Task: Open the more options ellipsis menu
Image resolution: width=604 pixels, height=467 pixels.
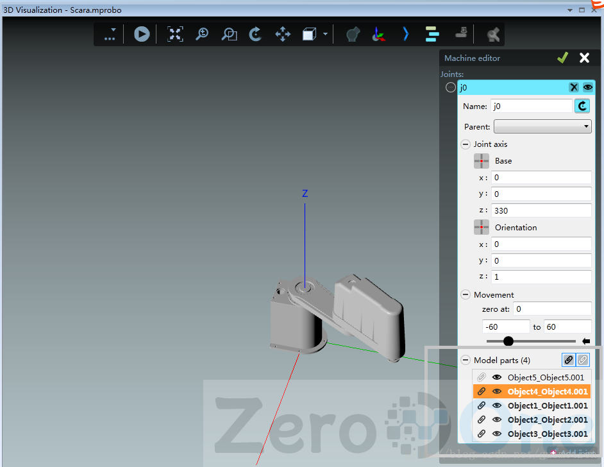Action: point(110,34)
